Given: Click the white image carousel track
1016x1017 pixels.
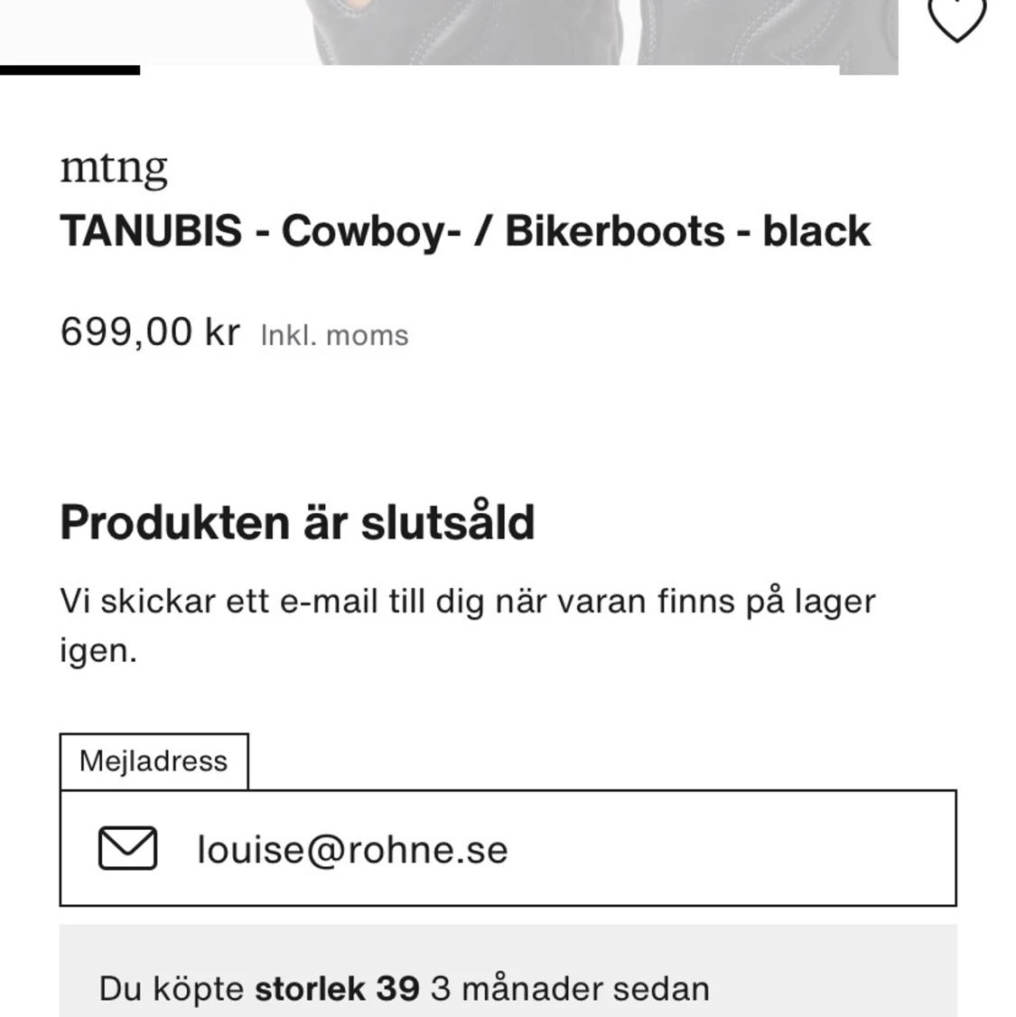Looking at the screenshot, I should tap(488, 70).
